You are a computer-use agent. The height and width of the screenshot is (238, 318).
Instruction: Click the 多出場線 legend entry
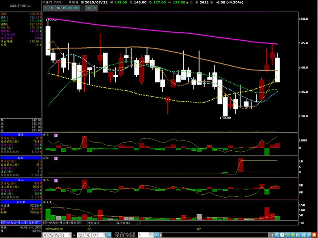coord(21,41)
